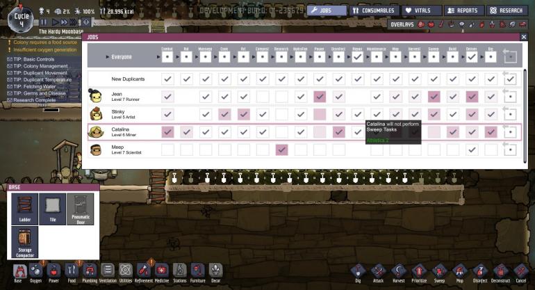Toggle Everyone's Combat checkbox
Viewport: 535px width, 290px height.
(x=167, y=57)
